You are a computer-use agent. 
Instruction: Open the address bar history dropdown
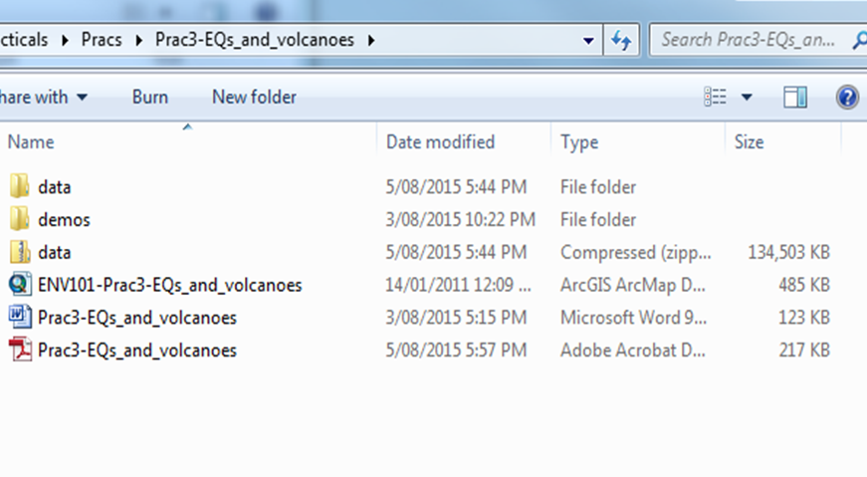589,41
